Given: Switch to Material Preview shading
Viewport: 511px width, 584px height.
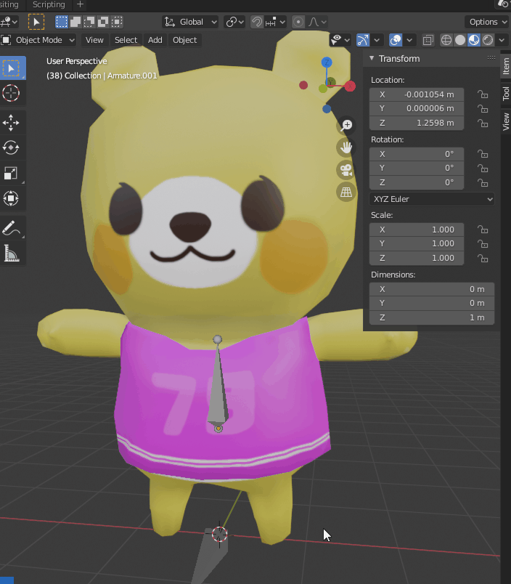Looking at the screenshot, I should pyautogui.click(x=474, y=40).
